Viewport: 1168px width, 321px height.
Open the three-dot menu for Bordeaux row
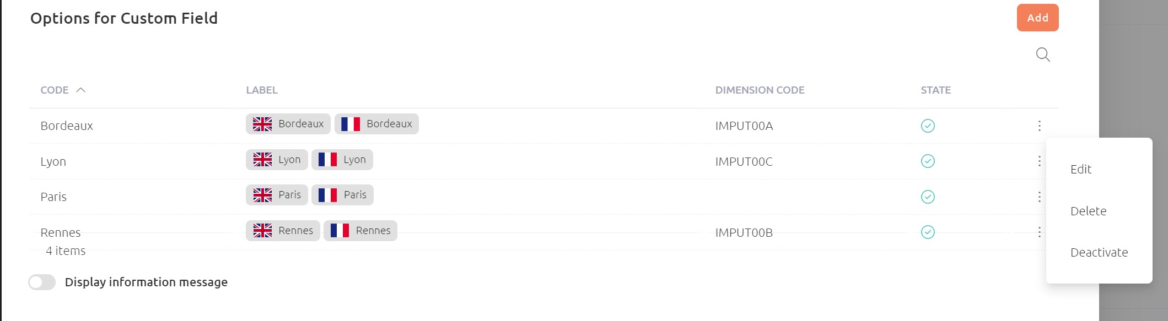[x=1040, y=126]
